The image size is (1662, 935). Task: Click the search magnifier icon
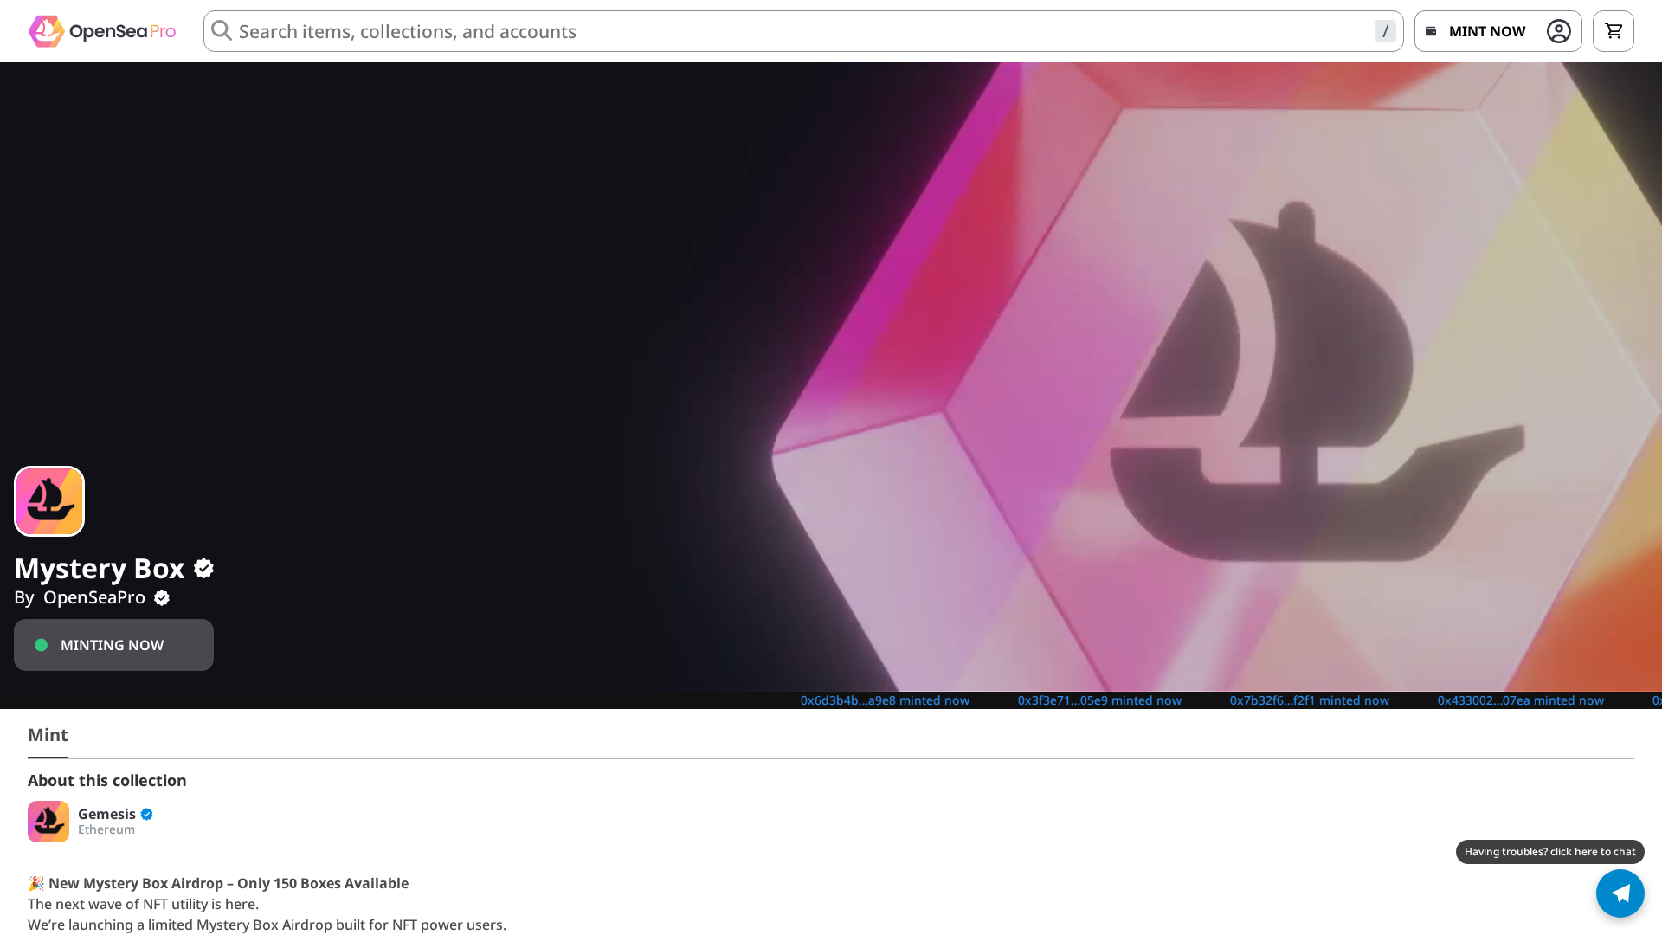coord(222,31)
